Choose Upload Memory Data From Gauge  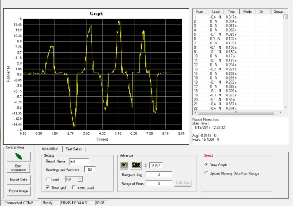pyautogui.click(x=206, y=173)
